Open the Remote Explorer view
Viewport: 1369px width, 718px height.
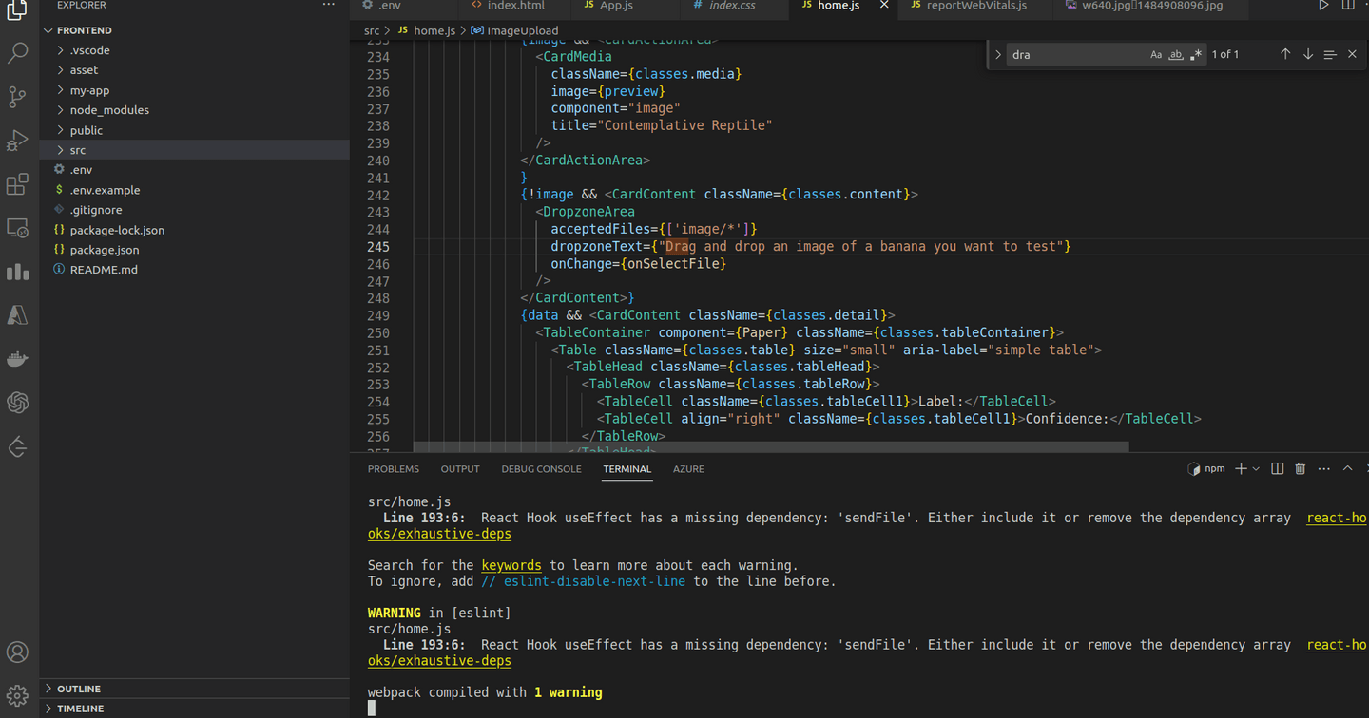(18, 228)
